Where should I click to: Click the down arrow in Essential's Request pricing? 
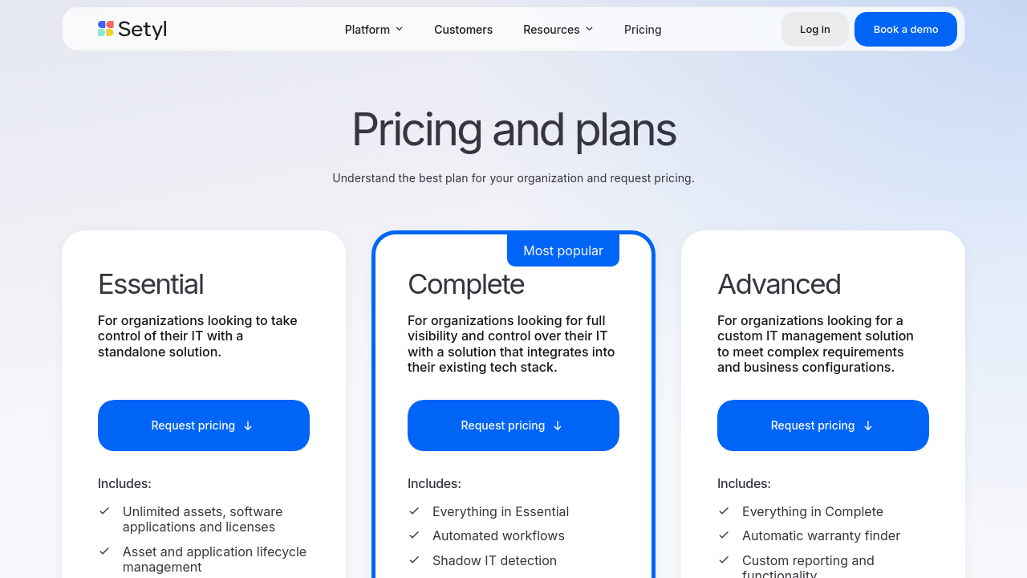248,426
